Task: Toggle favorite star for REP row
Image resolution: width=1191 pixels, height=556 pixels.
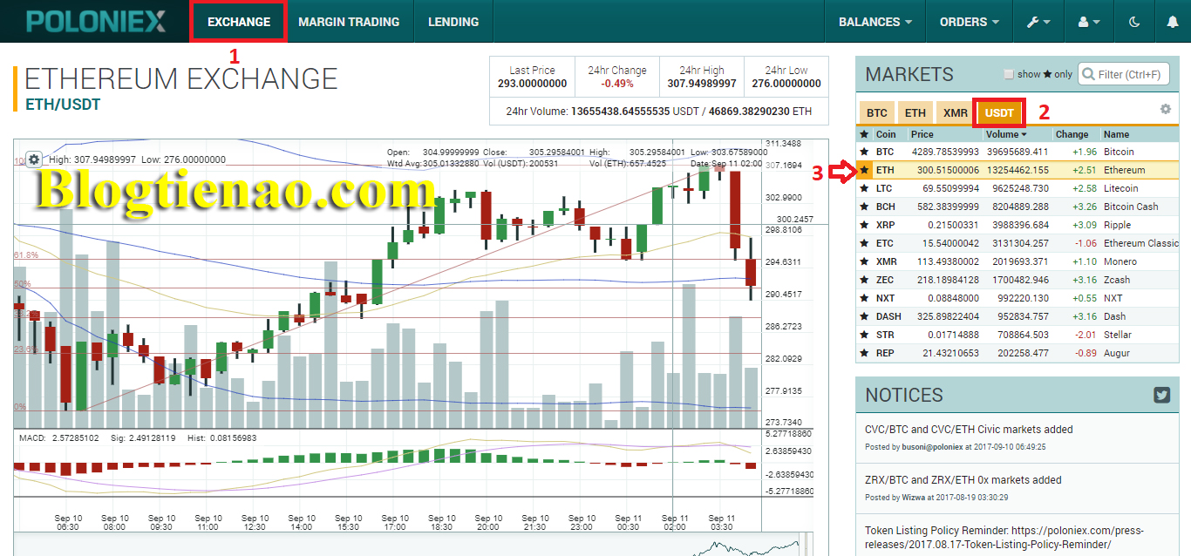Action: 864,353
